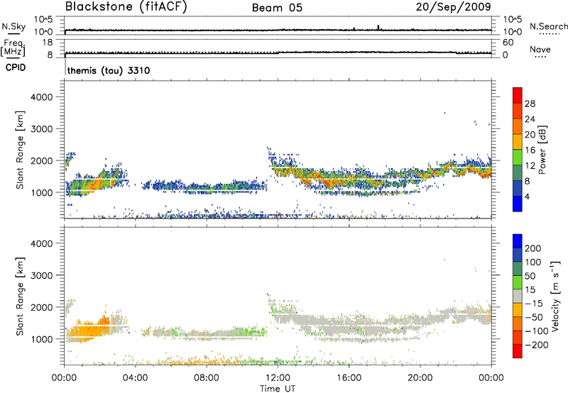Image resolution: width=568 pixels, height=393 pixels.
Task: Click the red top segment of Power color bar
Action: (518, 95)
